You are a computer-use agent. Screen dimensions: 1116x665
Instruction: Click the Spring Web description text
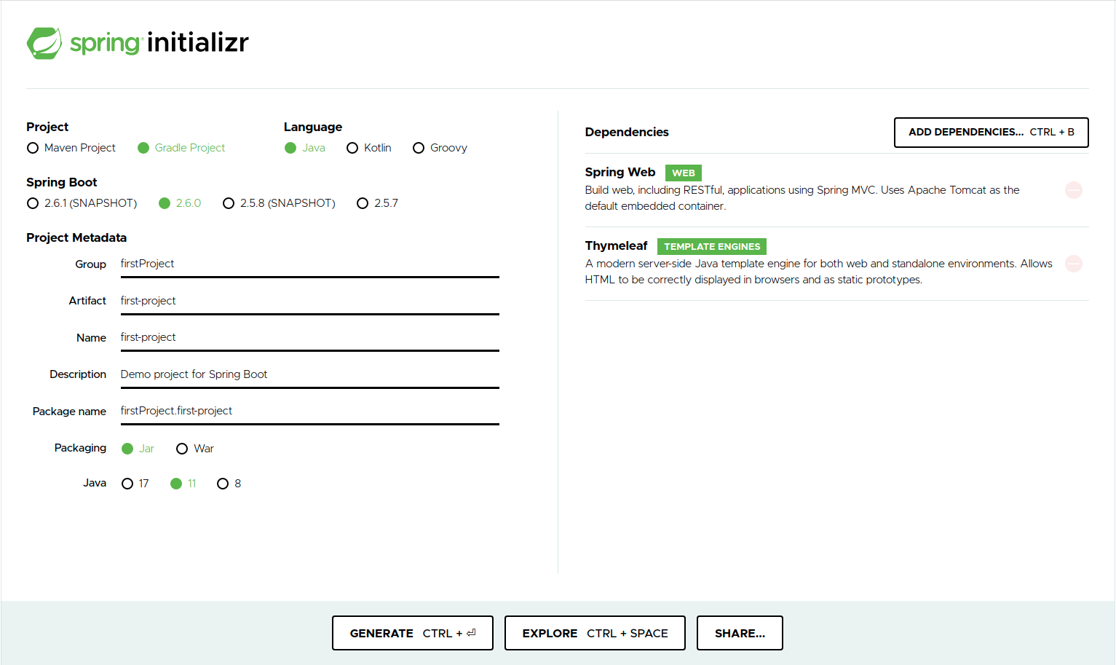802,198
